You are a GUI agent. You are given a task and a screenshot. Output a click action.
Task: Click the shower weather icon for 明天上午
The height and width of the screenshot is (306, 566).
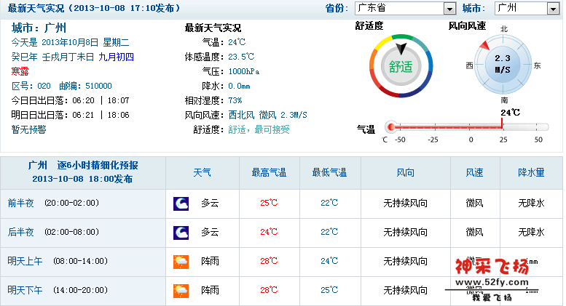click(181, 262)
